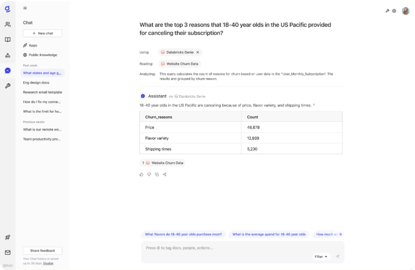Image resolution: width=415 pixels, height=270 pixels.
Task: Open the People directory icon in sidebar
Action: click(x=8, y=24)
